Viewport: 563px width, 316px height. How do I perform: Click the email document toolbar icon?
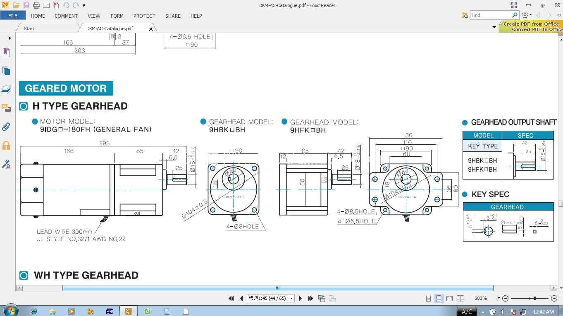(46, 5)
